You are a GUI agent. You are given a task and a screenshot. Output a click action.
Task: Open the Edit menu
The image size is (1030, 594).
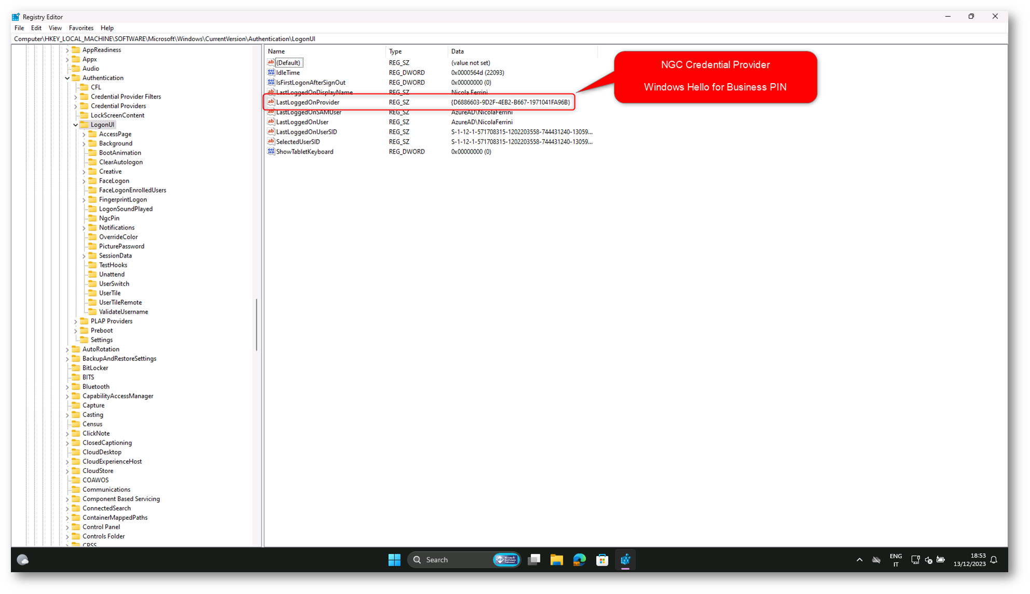click(36, 28)
